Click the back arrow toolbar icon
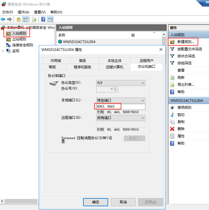Screen dimensions: 209x210 click(x=3, y=19)
